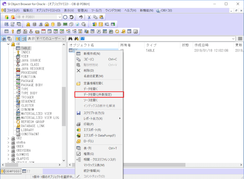Collapse the OB schema tree node
244x179 pixels.
click(8, 44)
